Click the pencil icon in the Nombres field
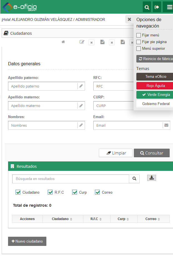The height and width of the screenshot is (262, 173). click(81, 125)
